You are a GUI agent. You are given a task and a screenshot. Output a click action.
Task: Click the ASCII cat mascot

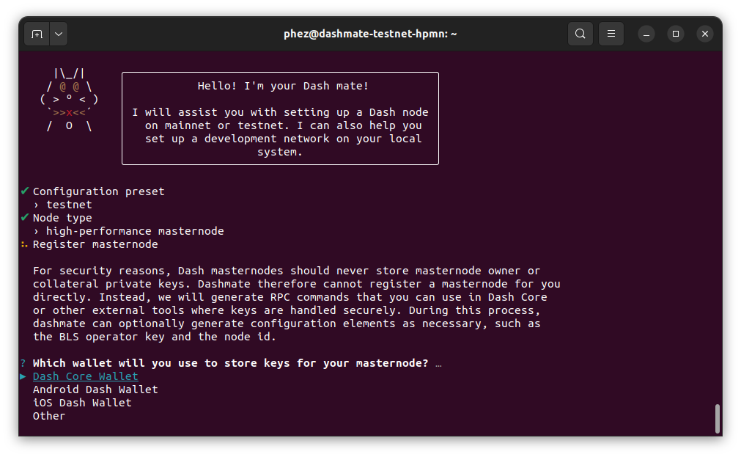point(69,100)
